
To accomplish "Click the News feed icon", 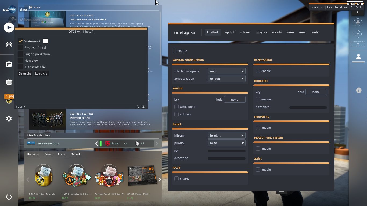I will coord(31,7).
